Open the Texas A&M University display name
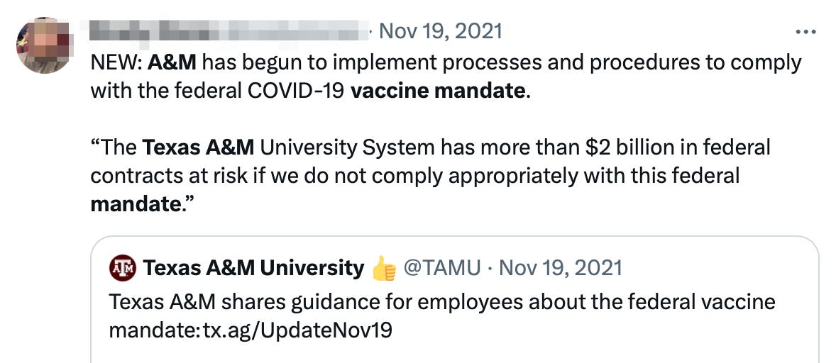This screenshot has width=836, height=363. point(253,268)
